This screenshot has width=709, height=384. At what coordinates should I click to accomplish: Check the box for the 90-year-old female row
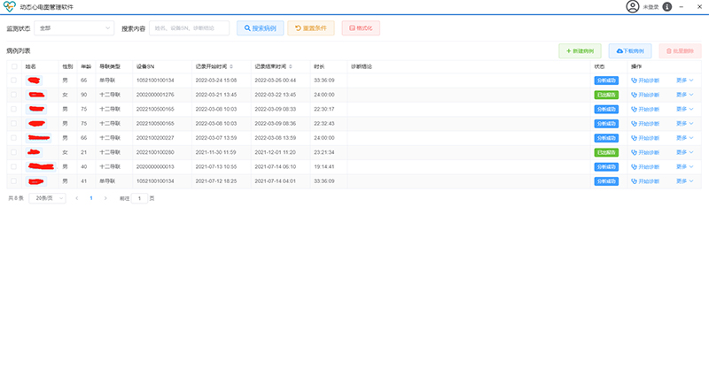[13, 95]
